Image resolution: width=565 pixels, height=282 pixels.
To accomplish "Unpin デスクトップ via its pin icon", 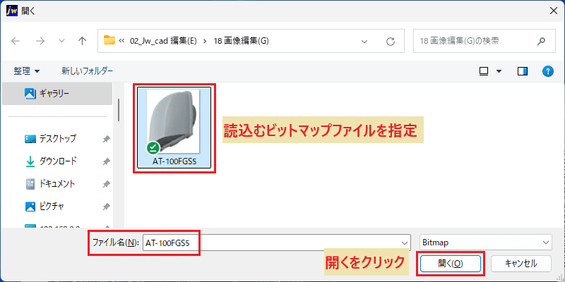I will (x=106, y=139).
